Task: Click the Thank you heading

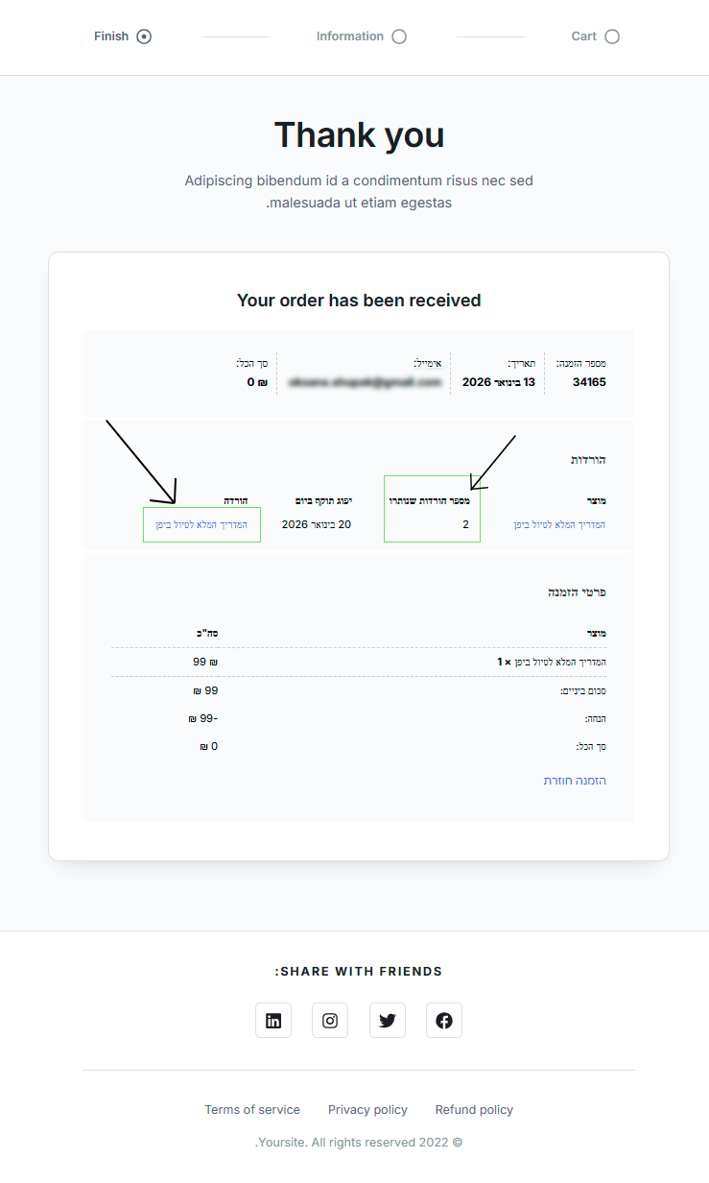Action: [x=359, y=135]
